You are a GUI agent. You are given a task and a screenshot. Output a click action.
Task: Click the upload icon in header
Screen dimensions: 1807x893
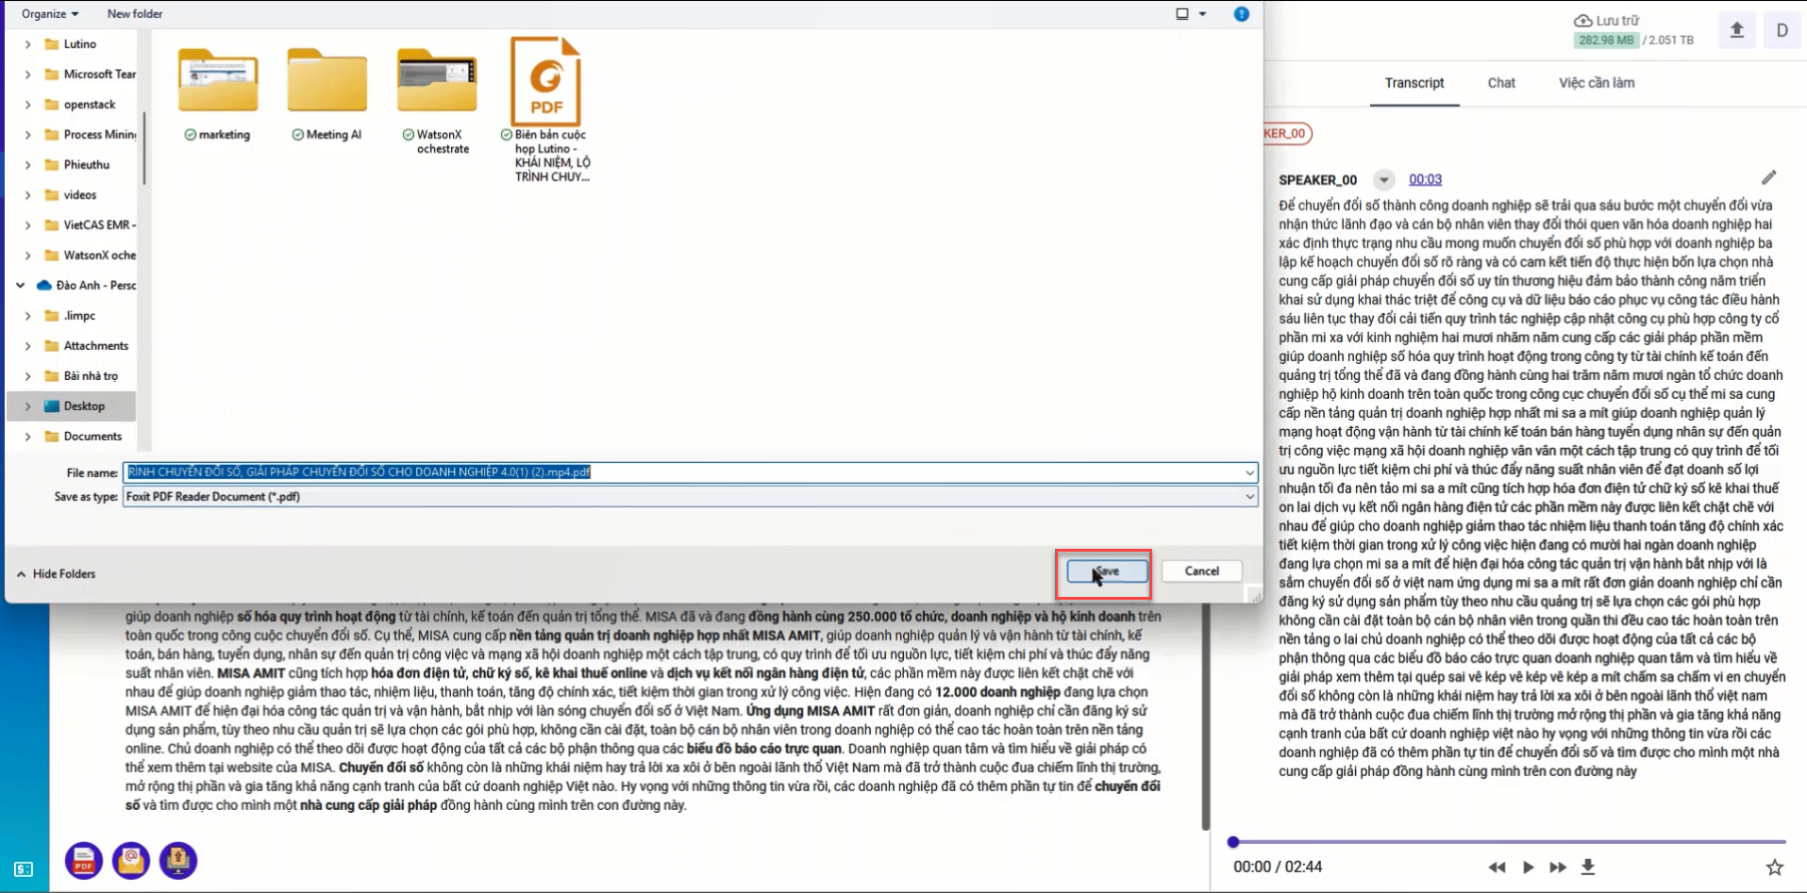click(x=1736, y=30)
